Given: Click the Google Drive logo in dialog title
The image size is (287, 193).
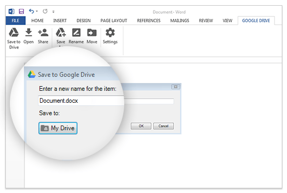Looking at the screenshot, I should click(32, 75).
